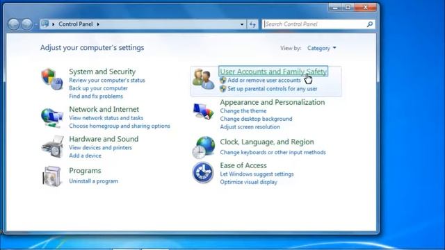Select the Control Panel breadcrumb
This screenshot has height=250, width=445.
coord(76,24)
